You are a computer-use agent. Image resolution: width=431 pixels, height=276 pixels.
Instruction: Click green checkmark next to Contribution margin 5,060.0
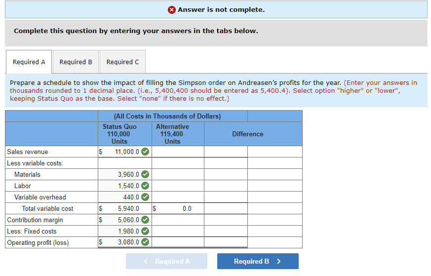click(x=145, y=220)
